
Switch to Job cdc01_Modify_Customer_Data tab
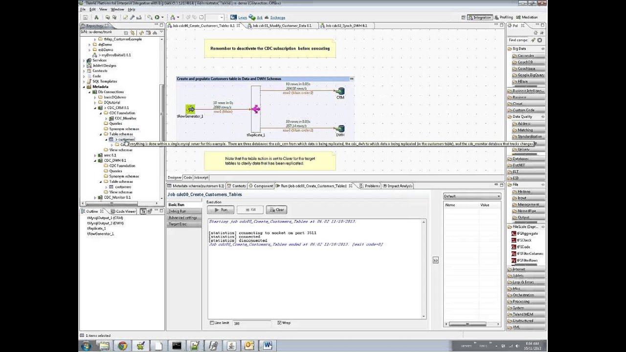point(281,25)
